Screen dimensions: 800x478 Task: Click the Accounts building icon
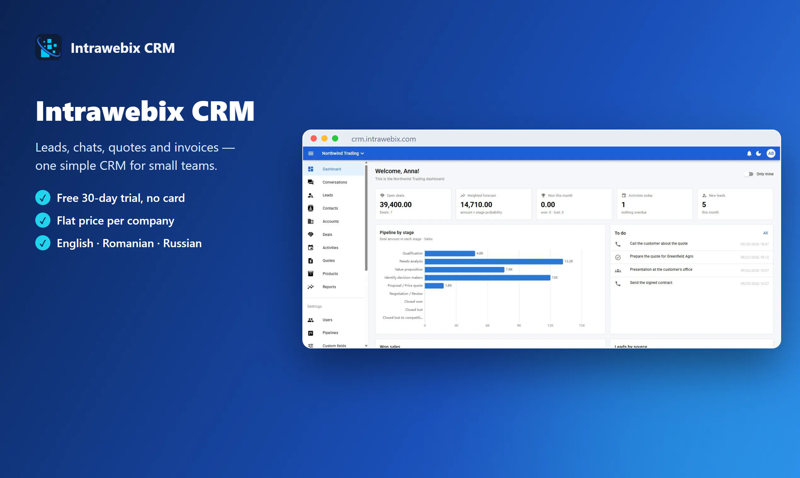click(x=311, y=221)
